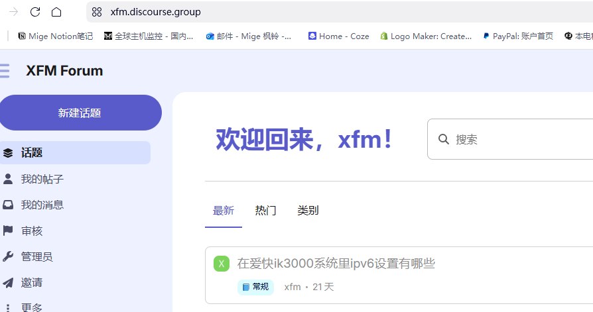Open 我的消息 in the sidebar
Image resolution: width=593 pixels, height=312 pixels.
[42, 205]
